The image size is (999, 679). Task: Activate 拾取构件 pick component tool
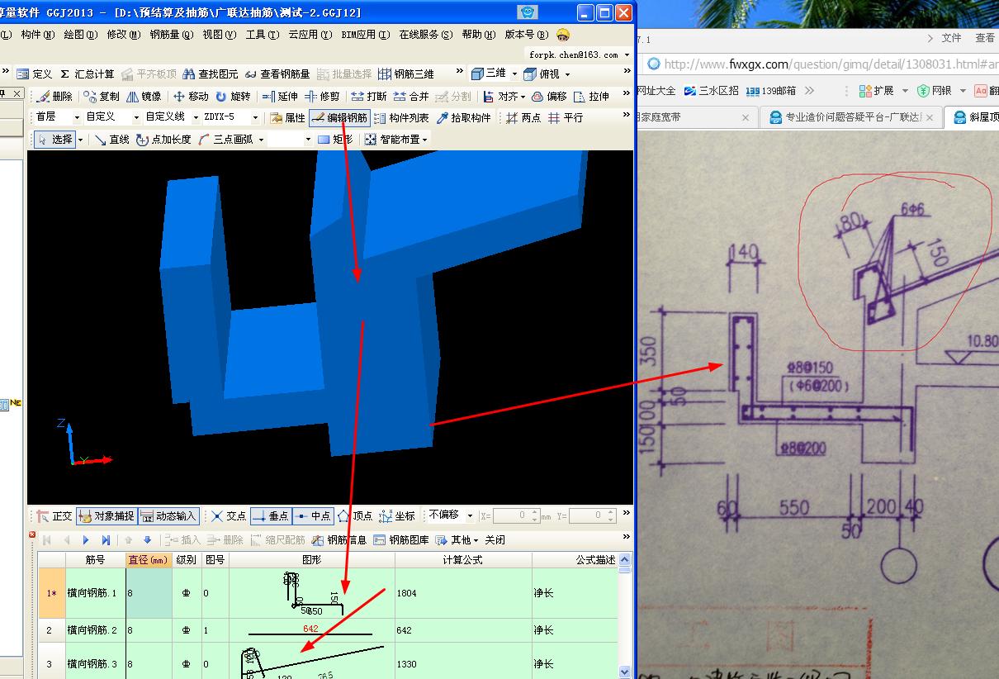coord(464,118)
